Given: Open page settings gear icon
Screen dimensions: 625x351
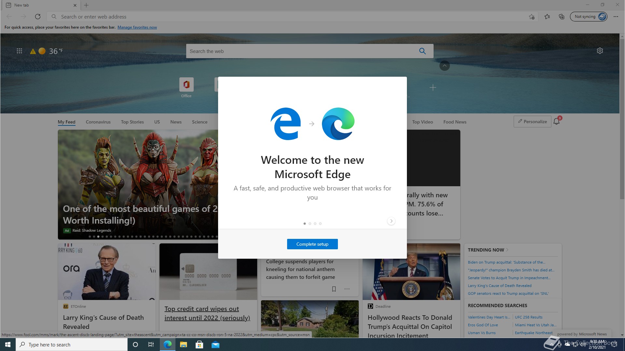Looking at the screenshot, I should [600, 51].
